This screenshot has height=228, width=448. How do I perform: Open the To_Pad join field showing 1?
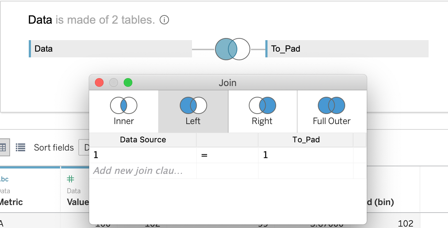click(x=306, y=155)
